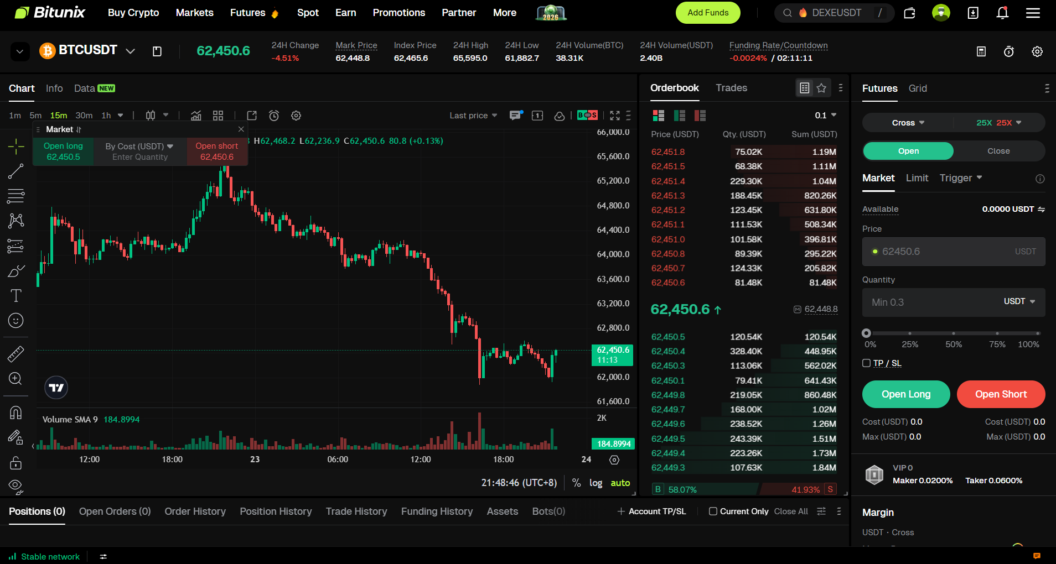Viewport: 1056px width, 564px height.
Task: Toggle magnet mode for drawings
Action: (x=16, y=413)
